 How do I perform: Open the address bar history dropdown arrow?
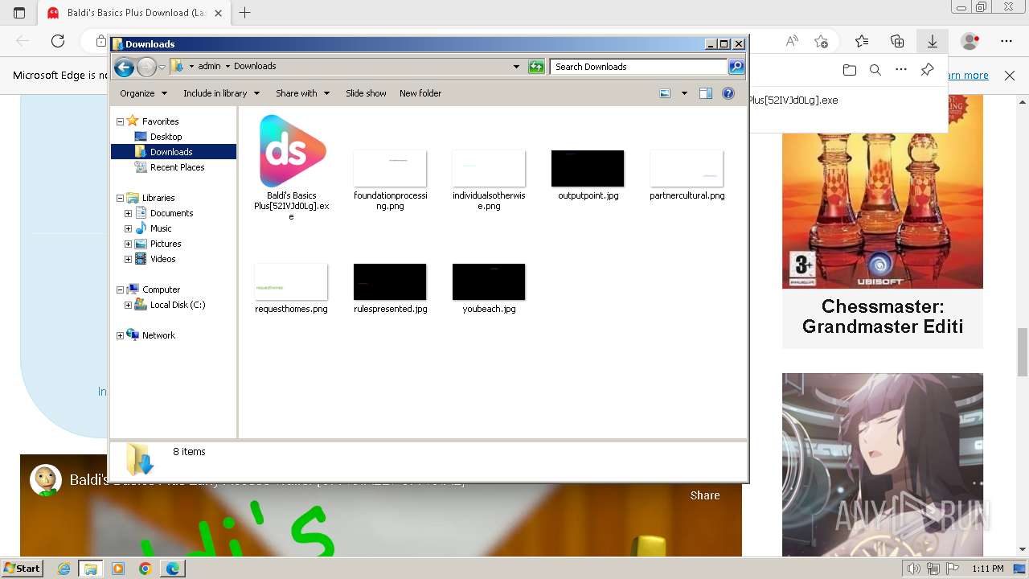[x=516, y=67]
